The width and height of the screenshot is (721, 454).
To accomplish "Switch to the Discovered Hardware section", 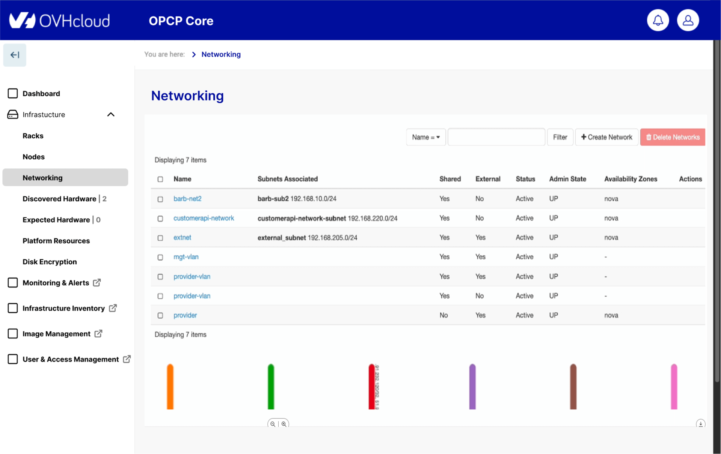I will pos(59,199).
